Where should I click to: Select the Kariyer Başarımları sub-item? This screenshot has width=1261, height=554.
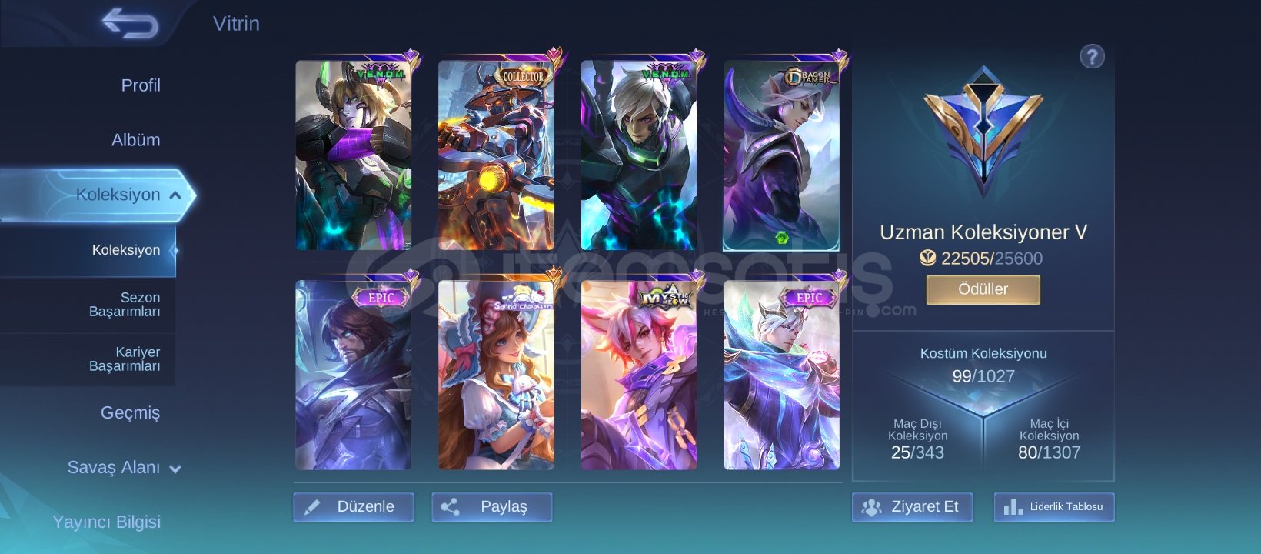[x=125, y=359]
